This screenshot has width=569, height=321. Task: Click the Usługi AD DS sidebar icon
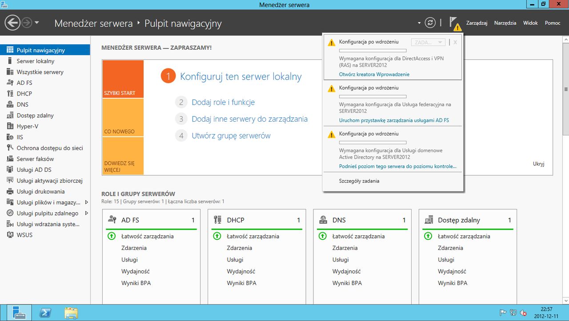[x=10, y=170]
